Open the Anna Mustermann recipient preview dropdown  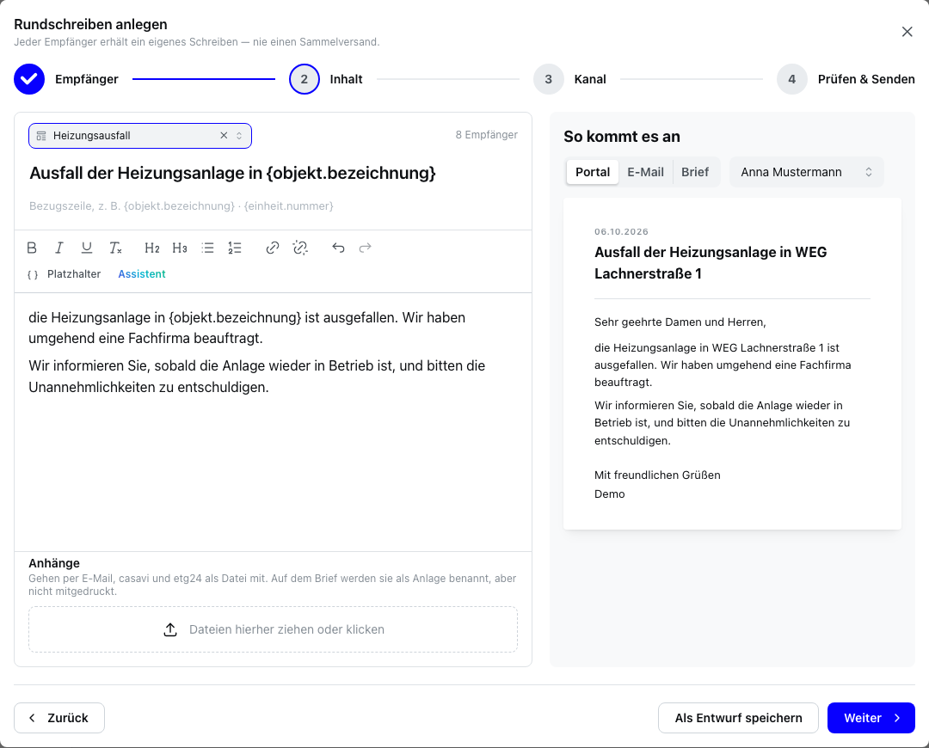(806, 172)
